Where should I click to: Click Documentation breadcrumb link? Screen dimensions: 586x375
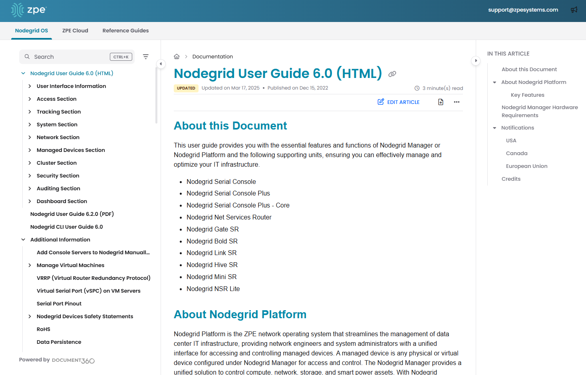[x=213, y=56]
